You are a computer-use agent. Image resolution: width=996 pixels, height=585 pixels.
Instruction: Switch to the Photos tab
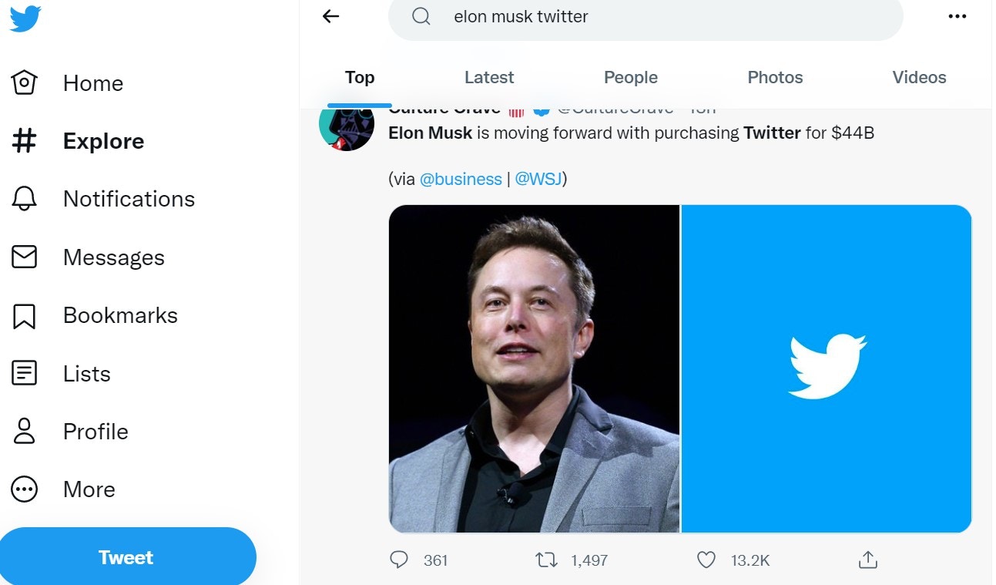[x=775, y=77]
